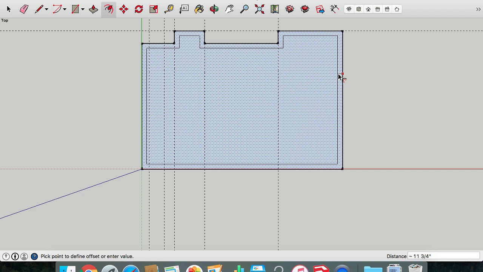Select the Rotate tool
This screenshot has width=483, height=272.
pos(138,9)
